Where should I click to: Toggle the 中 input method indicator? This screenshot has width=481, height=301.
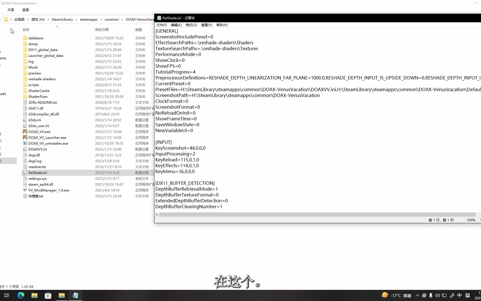(459, 295)
